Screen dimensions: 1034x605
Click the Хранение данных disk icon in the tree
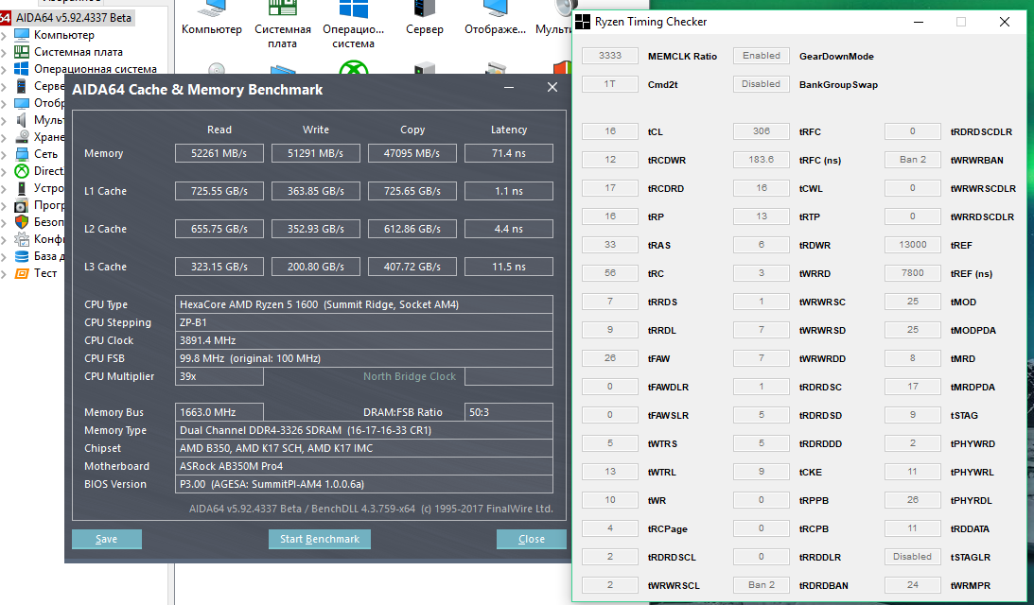coord(22,136)
